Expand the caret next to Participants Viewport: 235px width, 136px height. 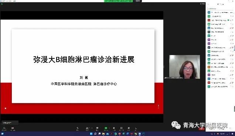point(92,128)
